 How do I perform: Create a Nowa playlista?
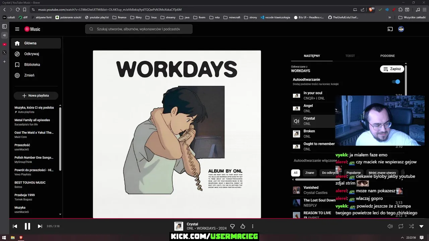pos(36,96)
